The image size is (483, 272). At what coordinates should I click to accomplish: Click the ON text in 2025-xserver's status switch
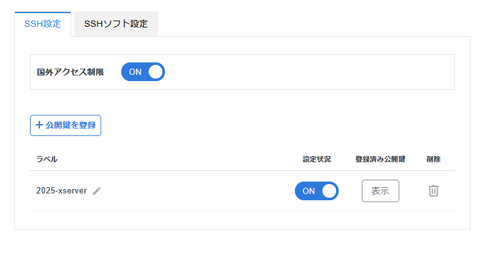(309, 191)
